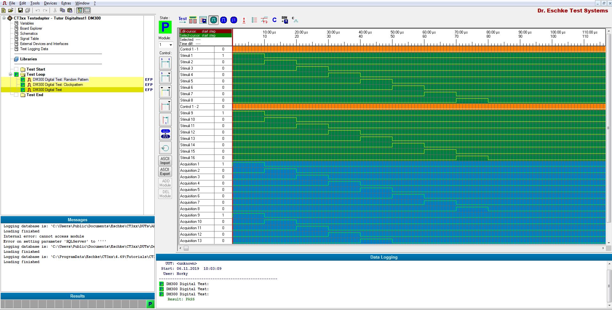The image size is (612, 310).
Task: Click the ASCII Import button
Action: (x=165, y=161)
